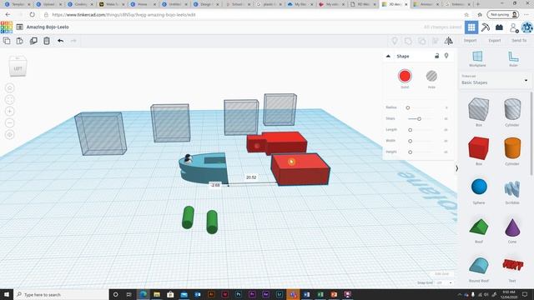Click the Group shapes icon
Image resolution: width=534 pixels, height=300 pixels.
(x=408, y=41)
